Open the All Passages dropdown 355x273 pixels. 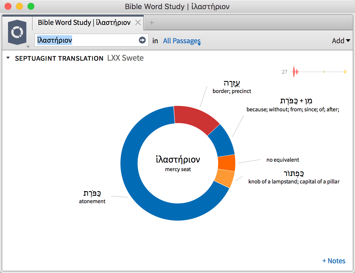pos(182,41)
